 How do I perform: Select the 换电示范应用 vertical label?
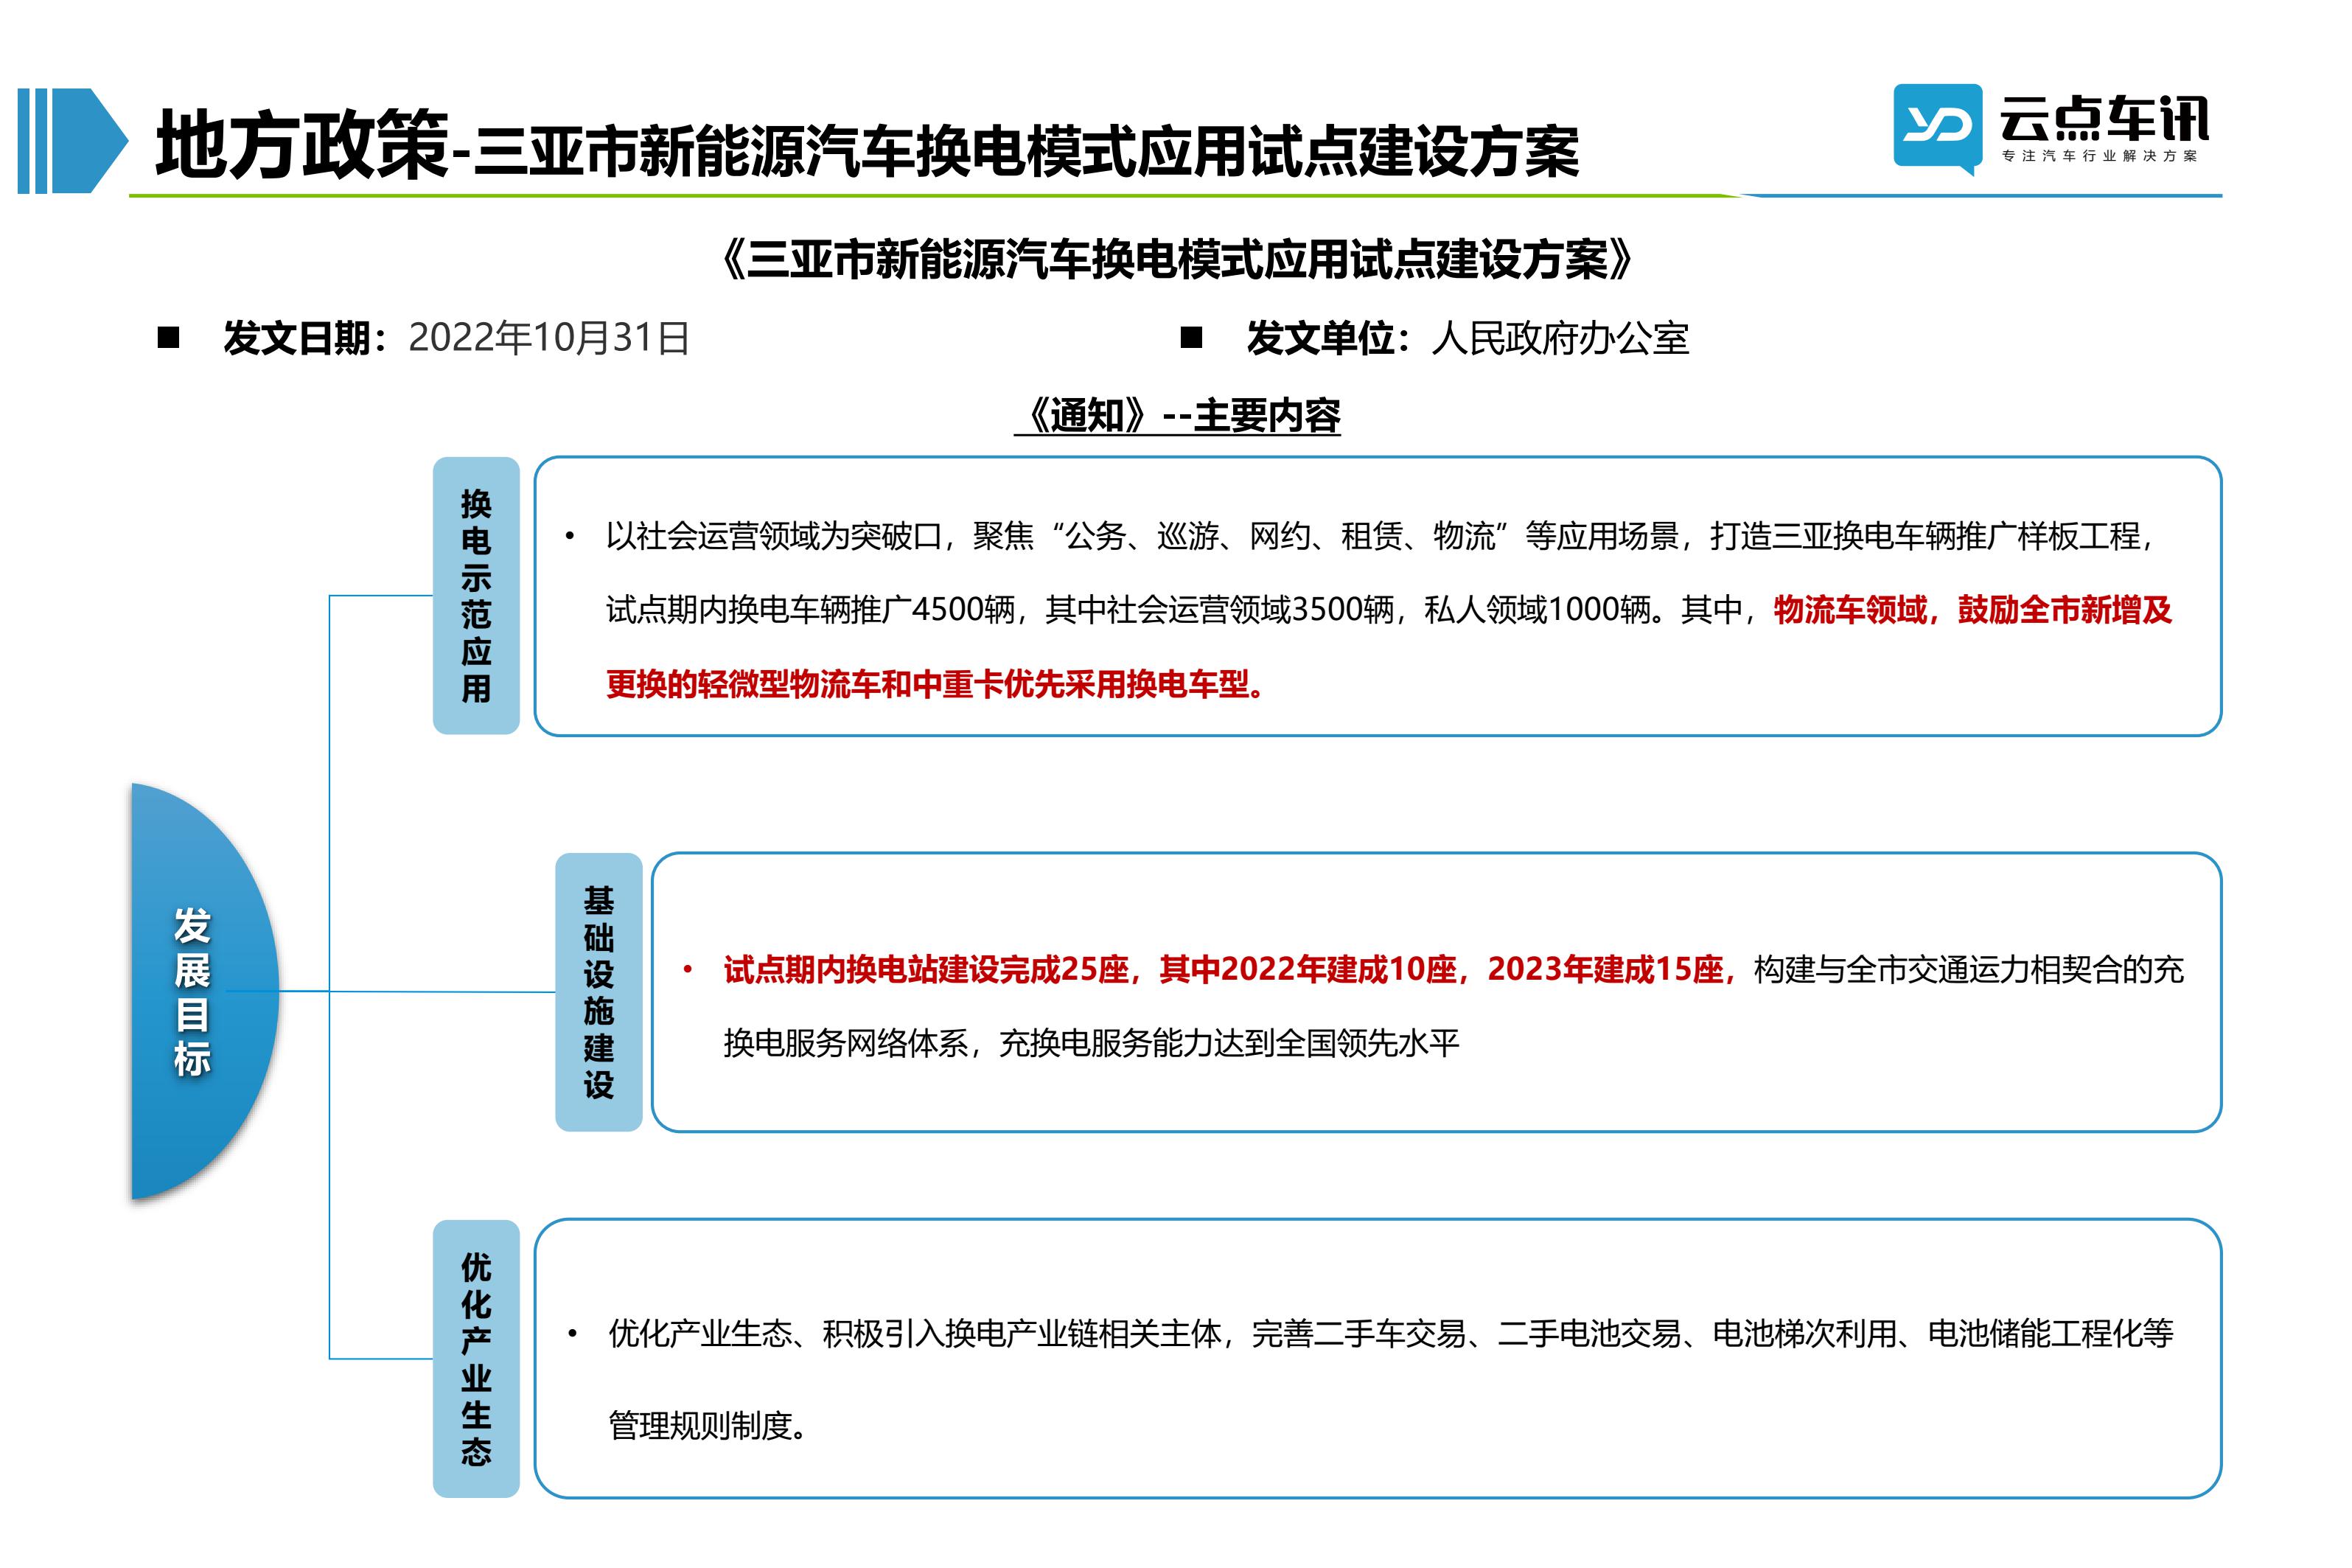point(476,596)
